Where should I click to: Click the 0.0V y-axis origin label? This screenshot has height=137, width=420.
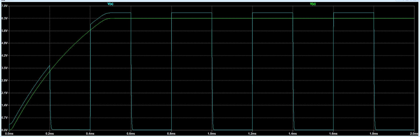coord(5,130)
